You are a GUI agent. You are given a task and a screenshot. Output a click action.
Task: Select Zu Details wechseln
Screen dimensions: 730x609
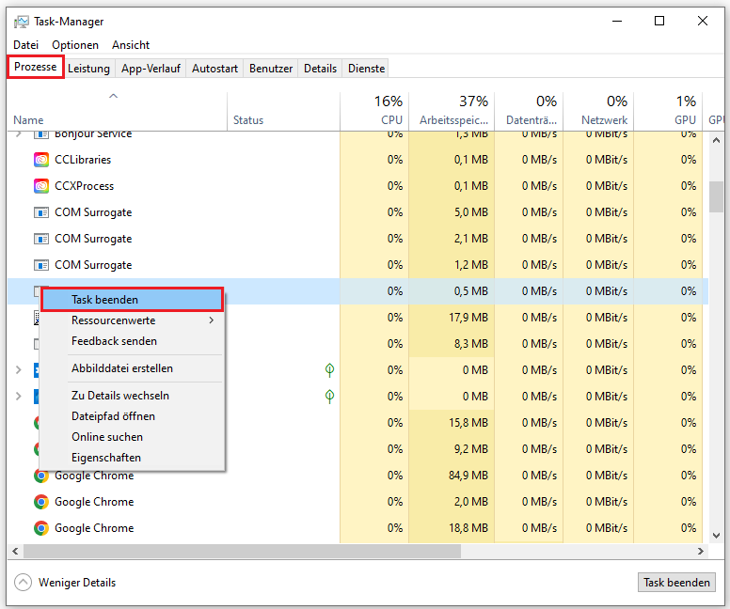click(133, 396)
